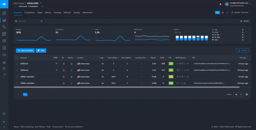This screenshot has width=256, height=130.
Task: Open SERP magnifier for 1000xm4 10-hours-ago row
Action: tap(57, 70)
